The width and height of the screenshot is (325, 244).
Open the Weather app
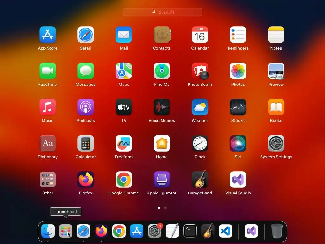[200, 107]
